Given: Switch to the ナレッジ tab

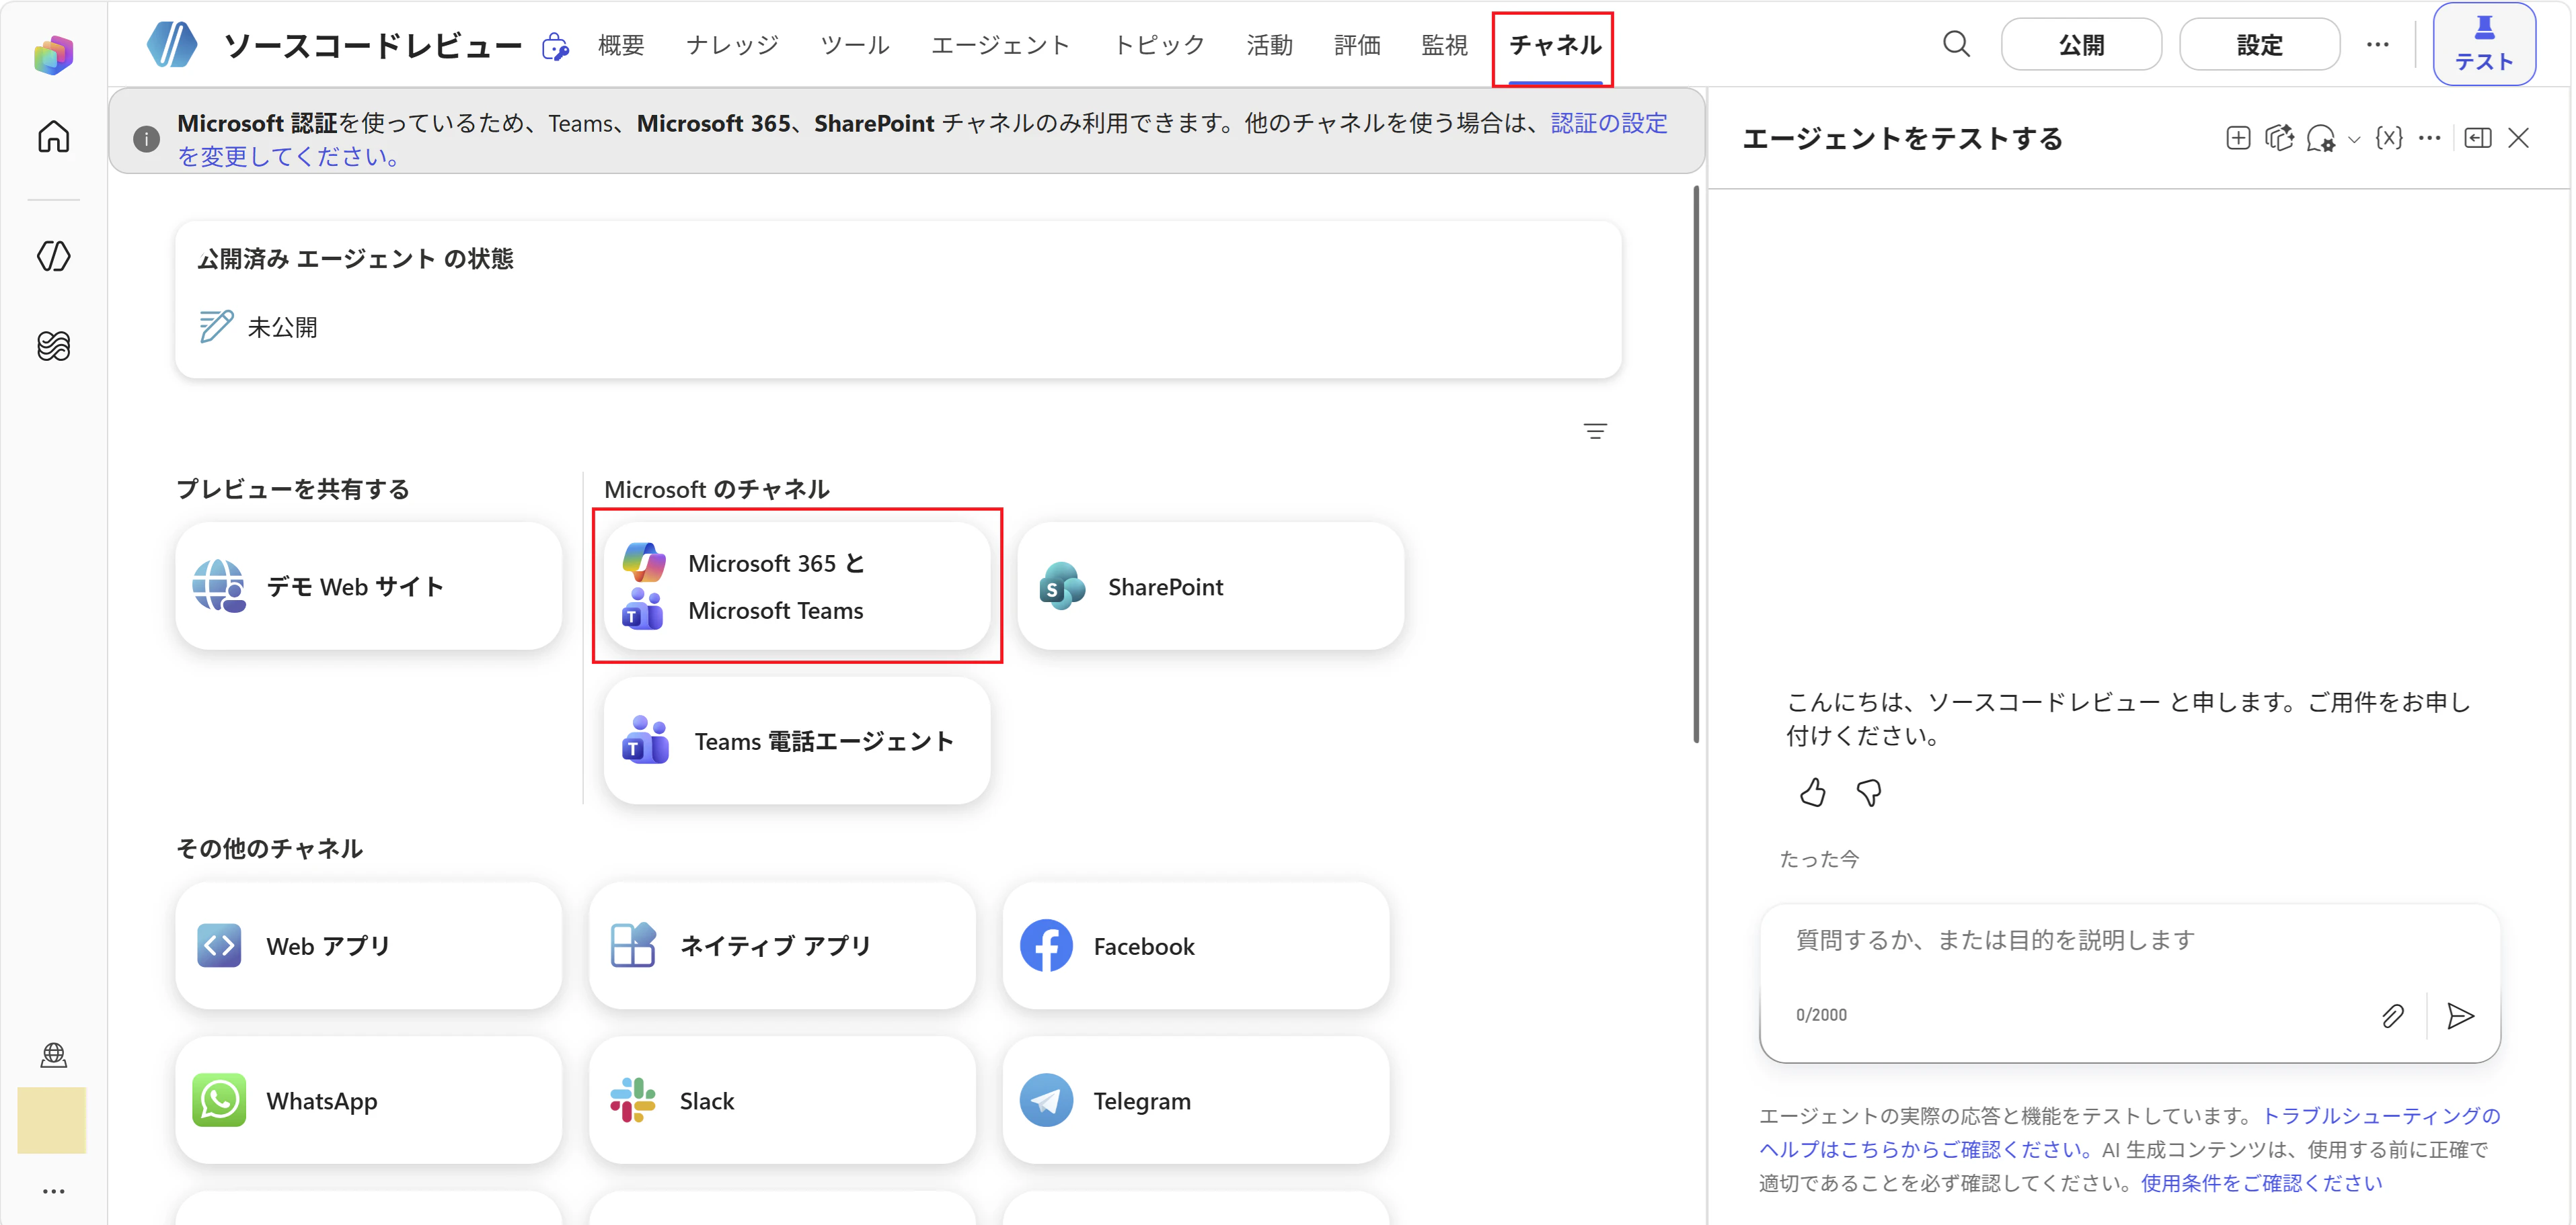Looking at the screenshot, I should pyautogui.click(x=732, y=45).
